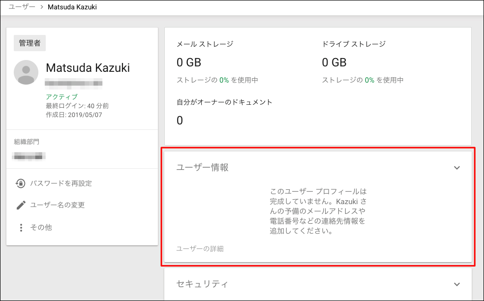Click the ドライブ ストレージ label
Screen dimensions: 484x301
(x=354, y=44)
